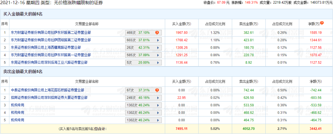The width and height of the screenshot is (333, 134).
Task: Click help icon in 469次 37.10% box
Action: pos(157,33)
